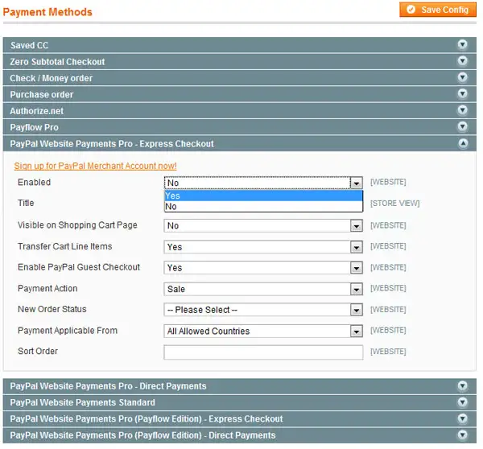Follow Sign up for PayPal Merchant Account link
This screenshot has height=449, width=483.
(x=95, y=166)
